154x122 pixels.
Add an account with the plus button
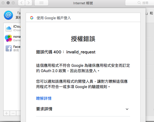pyautogui.click(x=7, y=113)
